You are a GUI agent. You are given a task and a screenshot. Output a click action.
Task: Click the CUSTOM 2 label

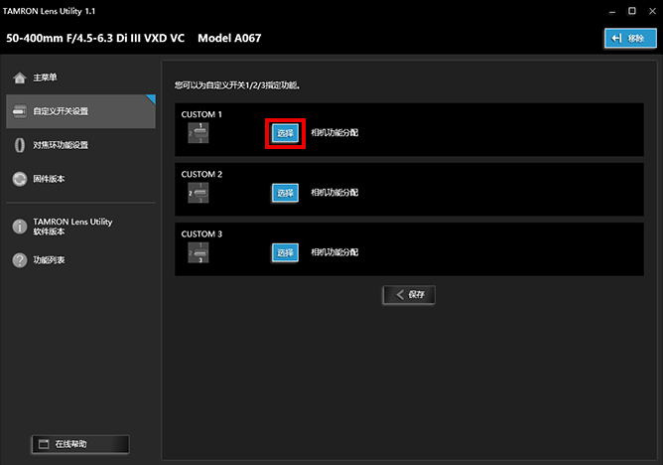pyautogui.click(x=201, y=174)
